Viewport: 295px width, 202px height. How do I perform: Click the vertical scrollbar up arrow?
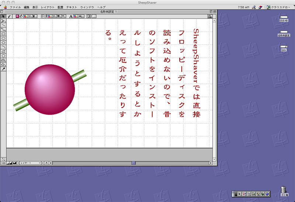coord(214,20)
